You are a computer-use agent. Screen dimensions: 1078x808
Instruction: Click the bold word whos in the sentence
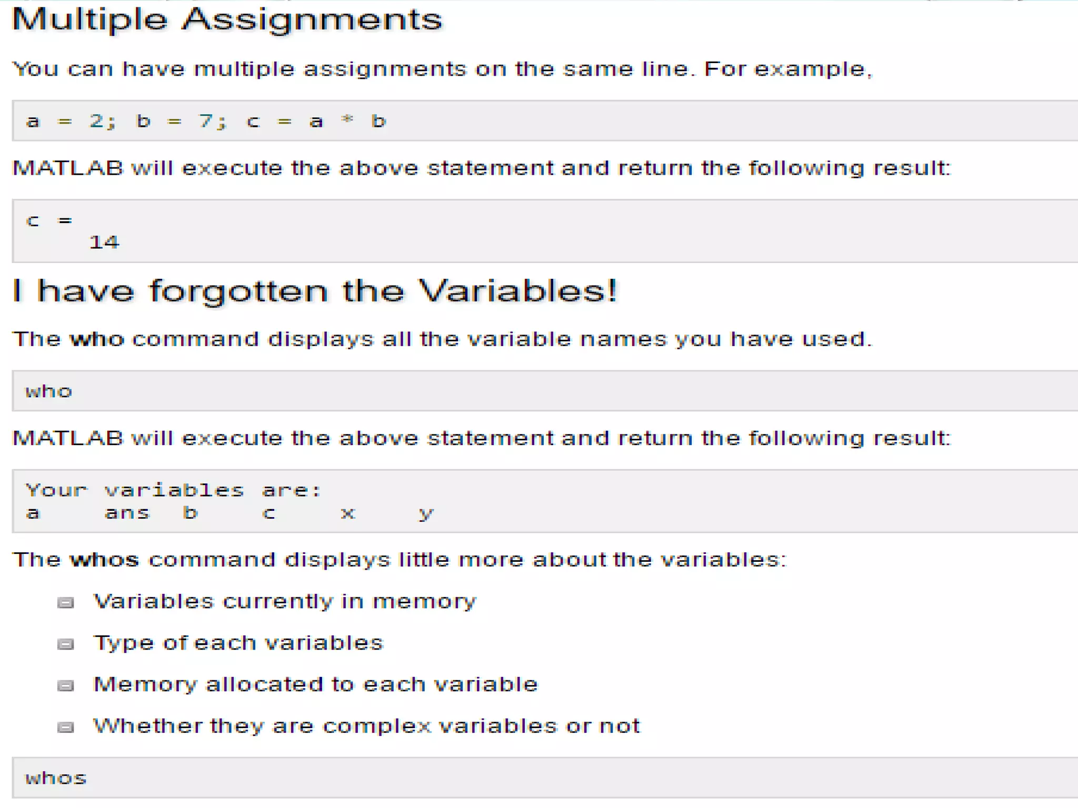104,560
